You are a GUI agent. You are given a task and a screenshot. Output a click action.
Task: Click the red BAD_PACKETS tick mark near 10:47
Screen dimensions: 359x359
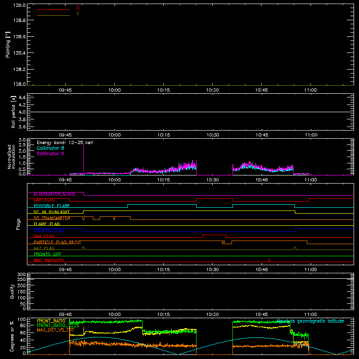[x=269, y=260]
